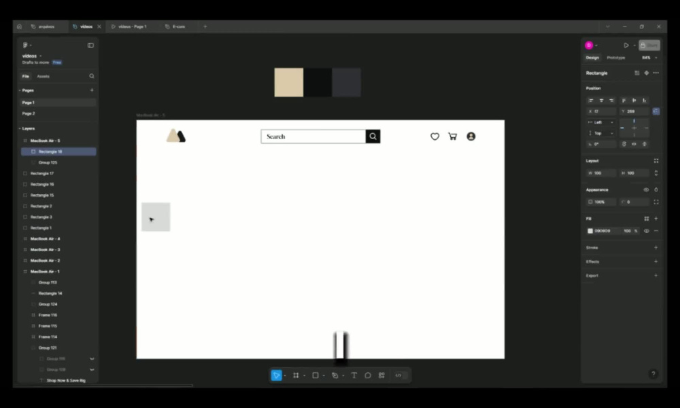Open the videos file name dropdown
Screen dimensions: 680x408
[40, 56]
